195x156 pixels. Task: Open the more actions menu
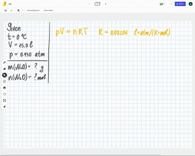click(171, 4)
